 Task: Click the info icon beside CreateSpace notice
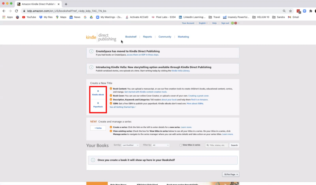(91, 51)
